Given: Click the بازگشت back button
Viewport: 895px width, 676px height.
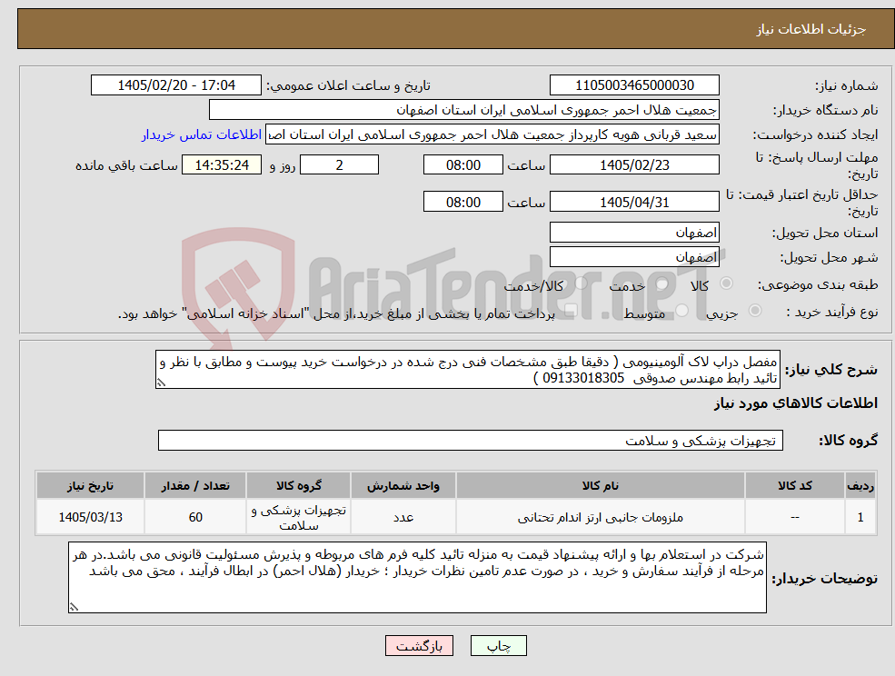Looking at the screenshot, I should coord(419,646).
